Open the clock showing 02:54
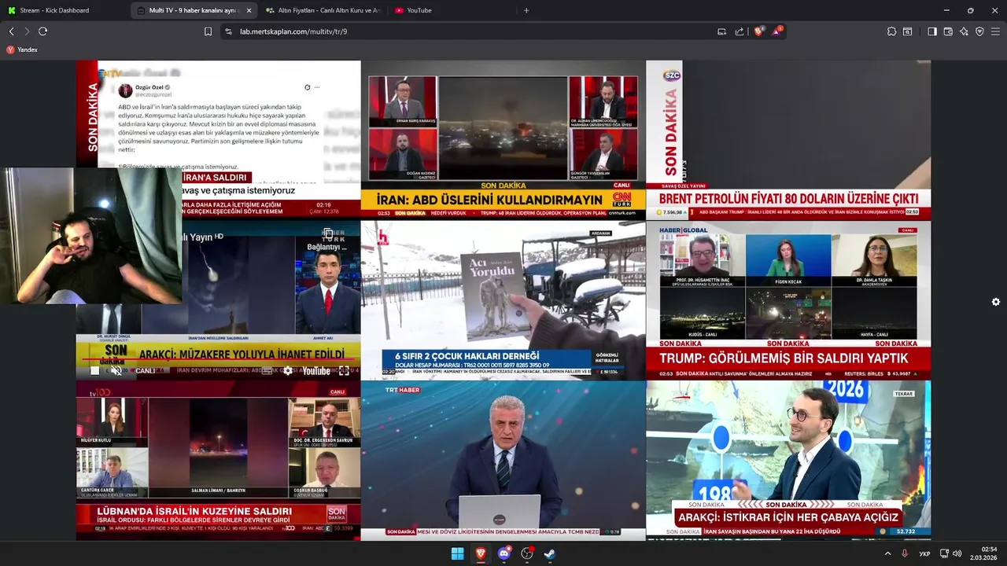Viewport: 1007px width, 566px height. [983, 553]
